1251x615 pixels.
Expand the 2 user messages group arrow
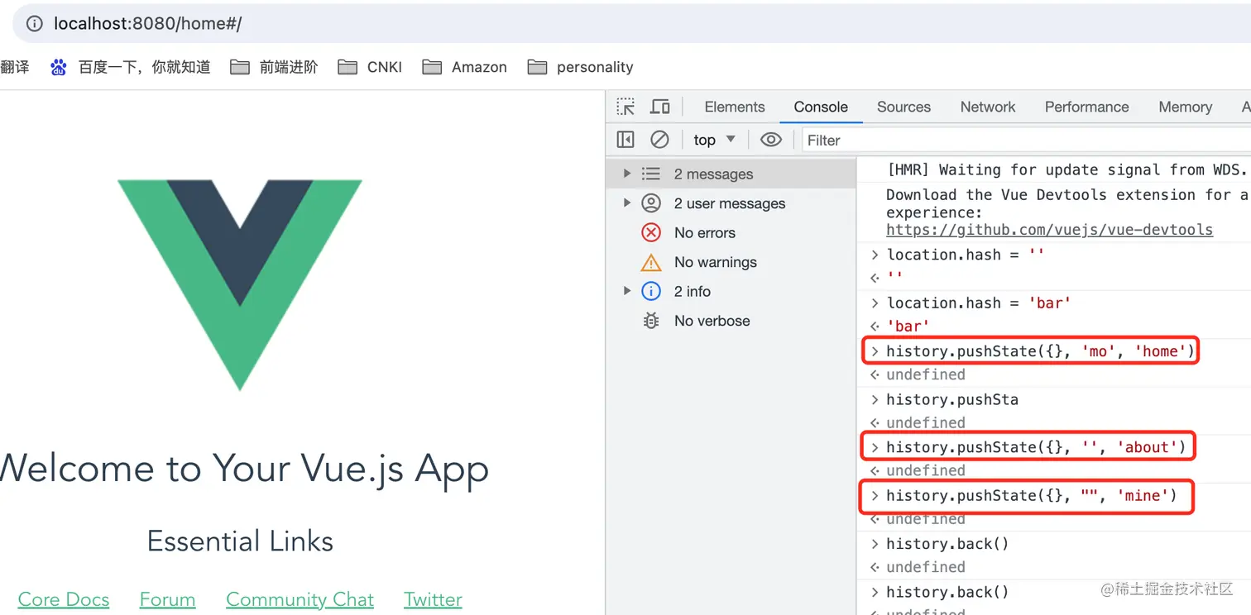627,203
